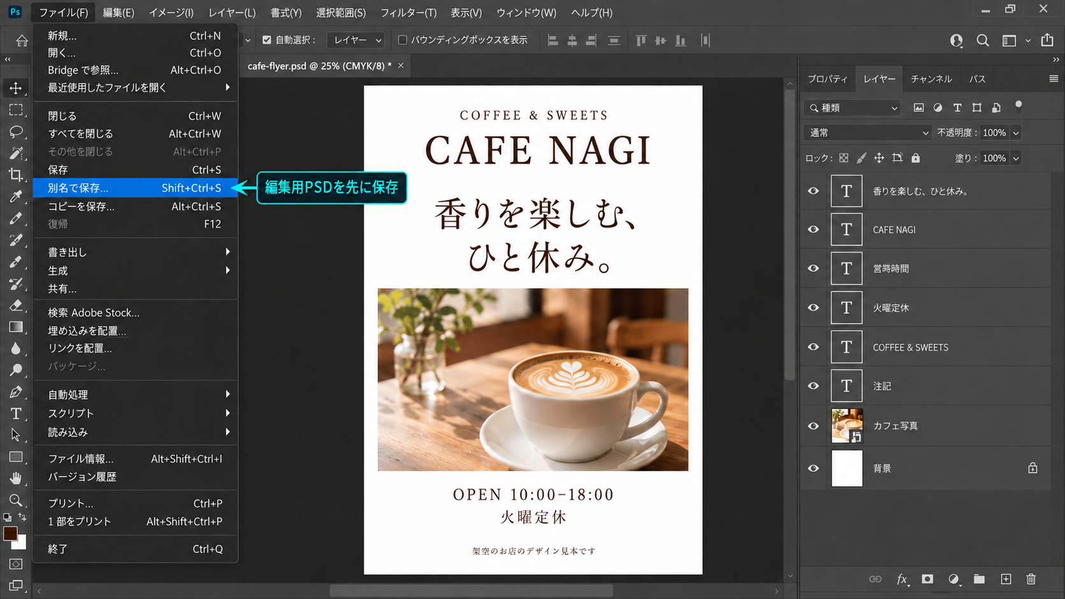Open the opacity percentage dropdown arrow
This screenshot has height=599, width=1065.
click(x=1016, y=133)
